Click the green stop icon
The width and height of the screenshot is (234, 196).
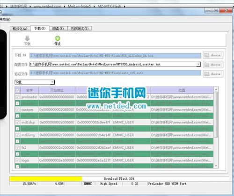(58, 38)
